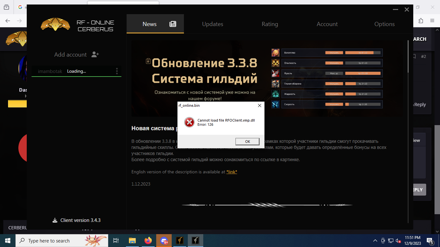Click the network tray icon
The width and height of the screenshot is (440, 247).
(x=391, y=241)
